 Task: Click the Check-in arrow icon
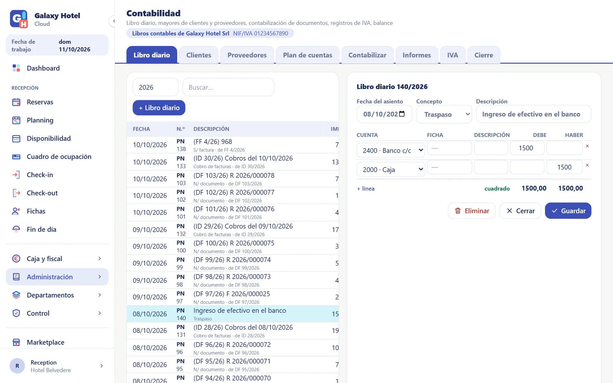coord(16,175)
